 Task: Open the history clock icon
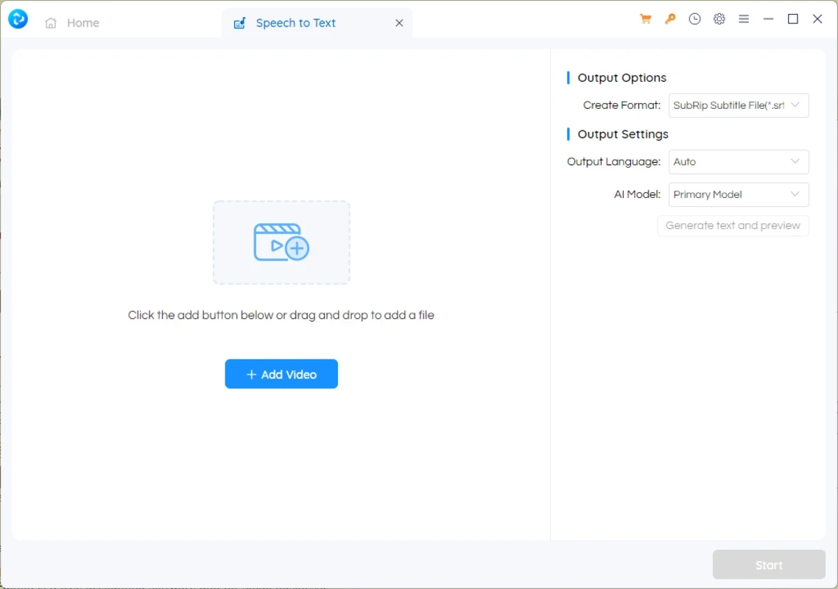pos(694,20)
